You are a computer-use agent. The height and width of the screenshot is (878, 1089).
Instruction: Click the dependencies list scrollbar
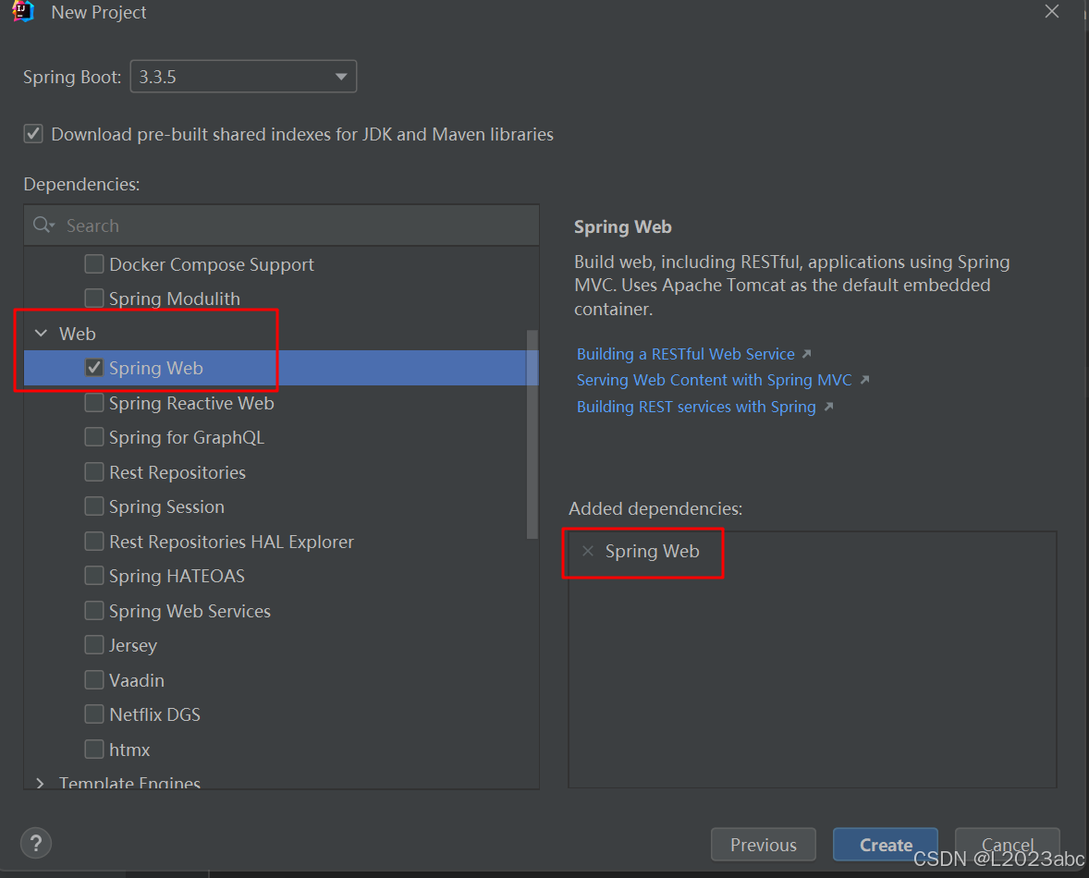point(532,434)
